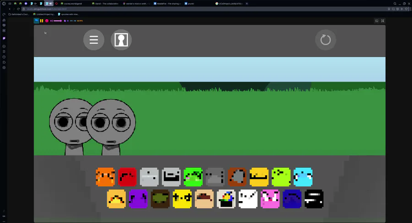This screenshot has height=223, width=412.
Task: Click the circular reset arrow button
Action: point(325,40)
